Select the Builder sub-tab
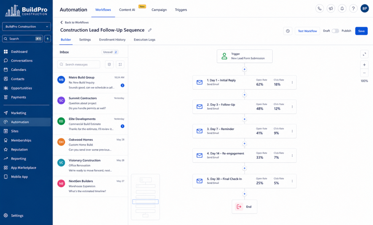373x225 pixels. pyautogui.click(x=66, y=39)
